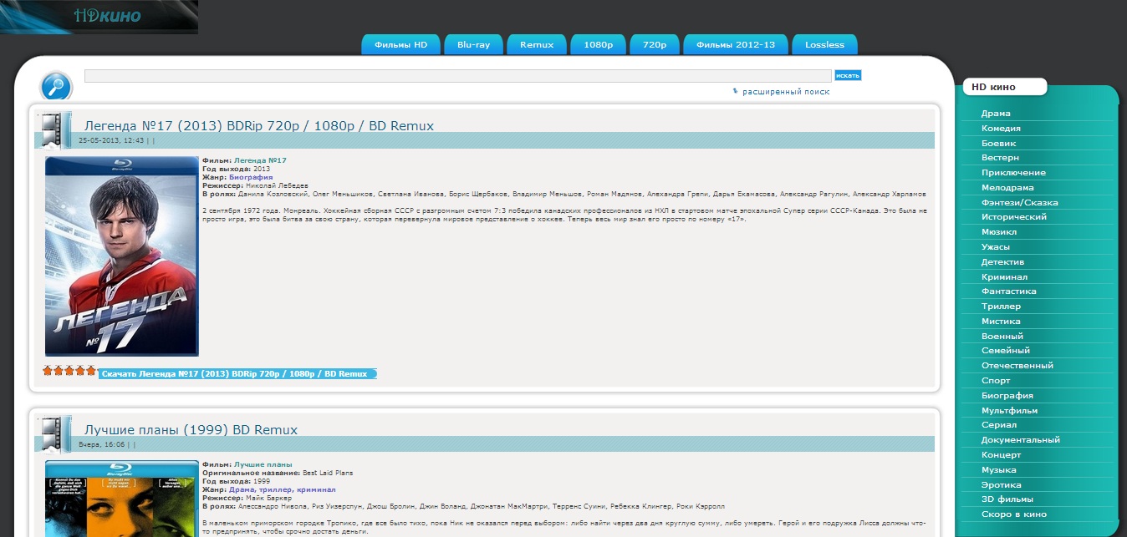Click the Лучшие планы film name link
Image resolution: width=1127 pixels, height=537 pixels.
263,464
